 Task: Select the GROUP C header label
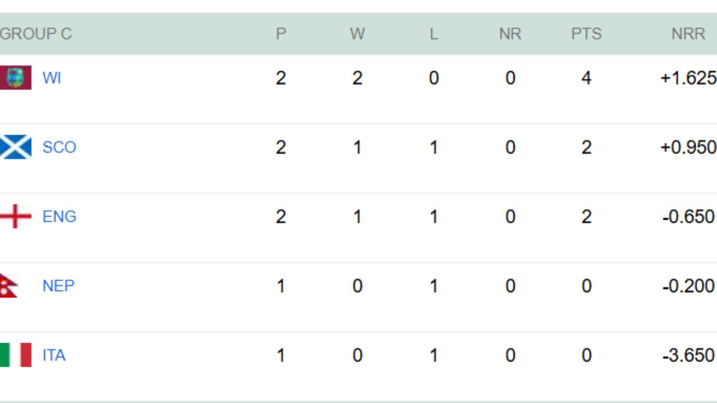[36, 34]
